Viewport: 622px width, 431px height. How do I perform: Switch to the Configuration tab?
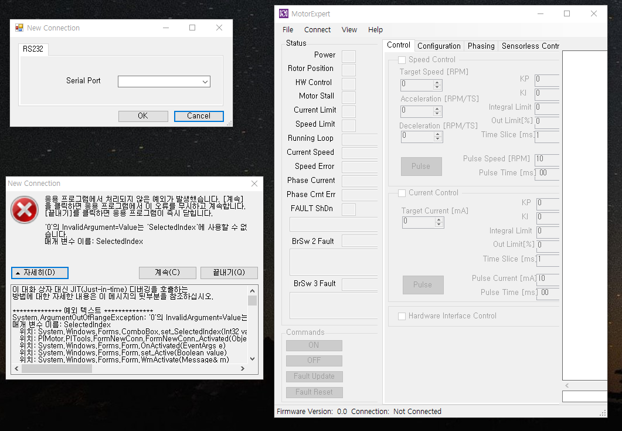click(x=439, y=46)
